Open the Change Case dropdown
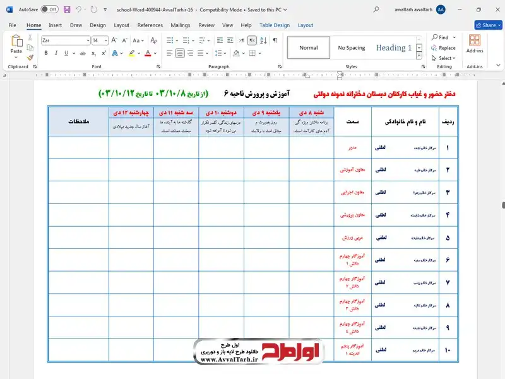This screenshot has width=505, height=379. [138, 40]
